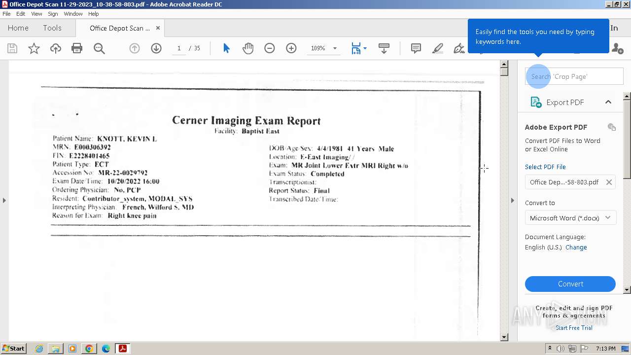
Task: Click the Cerner Imaging Exam Report heading
Action: click(246, 121)
